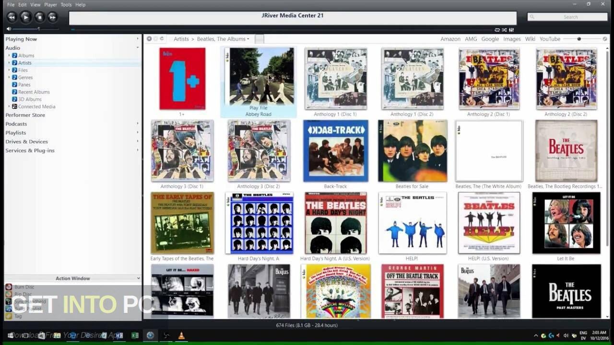
Task: Open the Amazon link
Action: [450, 39]
